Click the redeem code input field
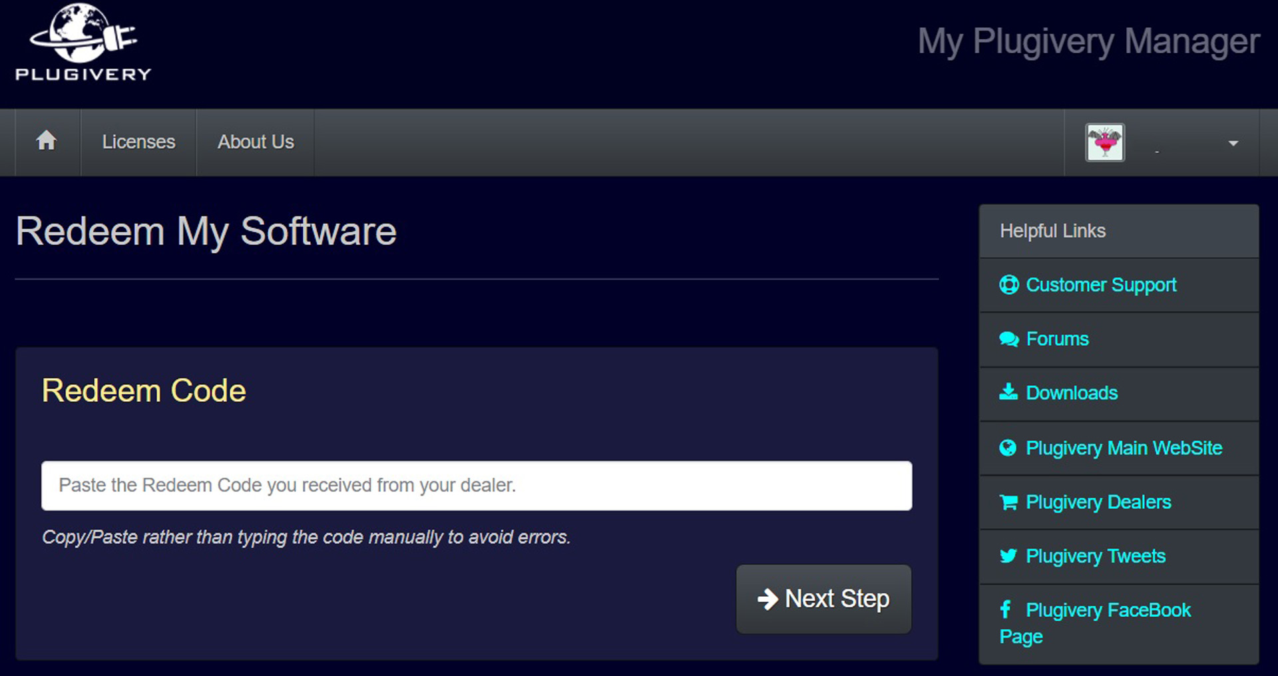 click(x=477, y=486)
